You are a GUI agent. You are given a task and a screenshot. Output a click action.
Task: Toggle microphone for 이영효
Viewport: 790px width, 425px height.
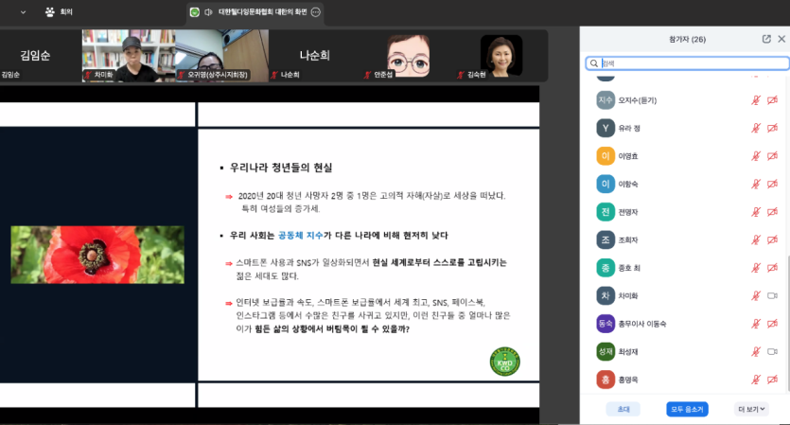756,155
